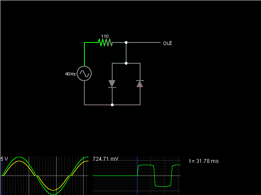Select the 40Hz AC voltage source symbol
The height and width of the screenshot is (195, 261).
tap(84, 74)
